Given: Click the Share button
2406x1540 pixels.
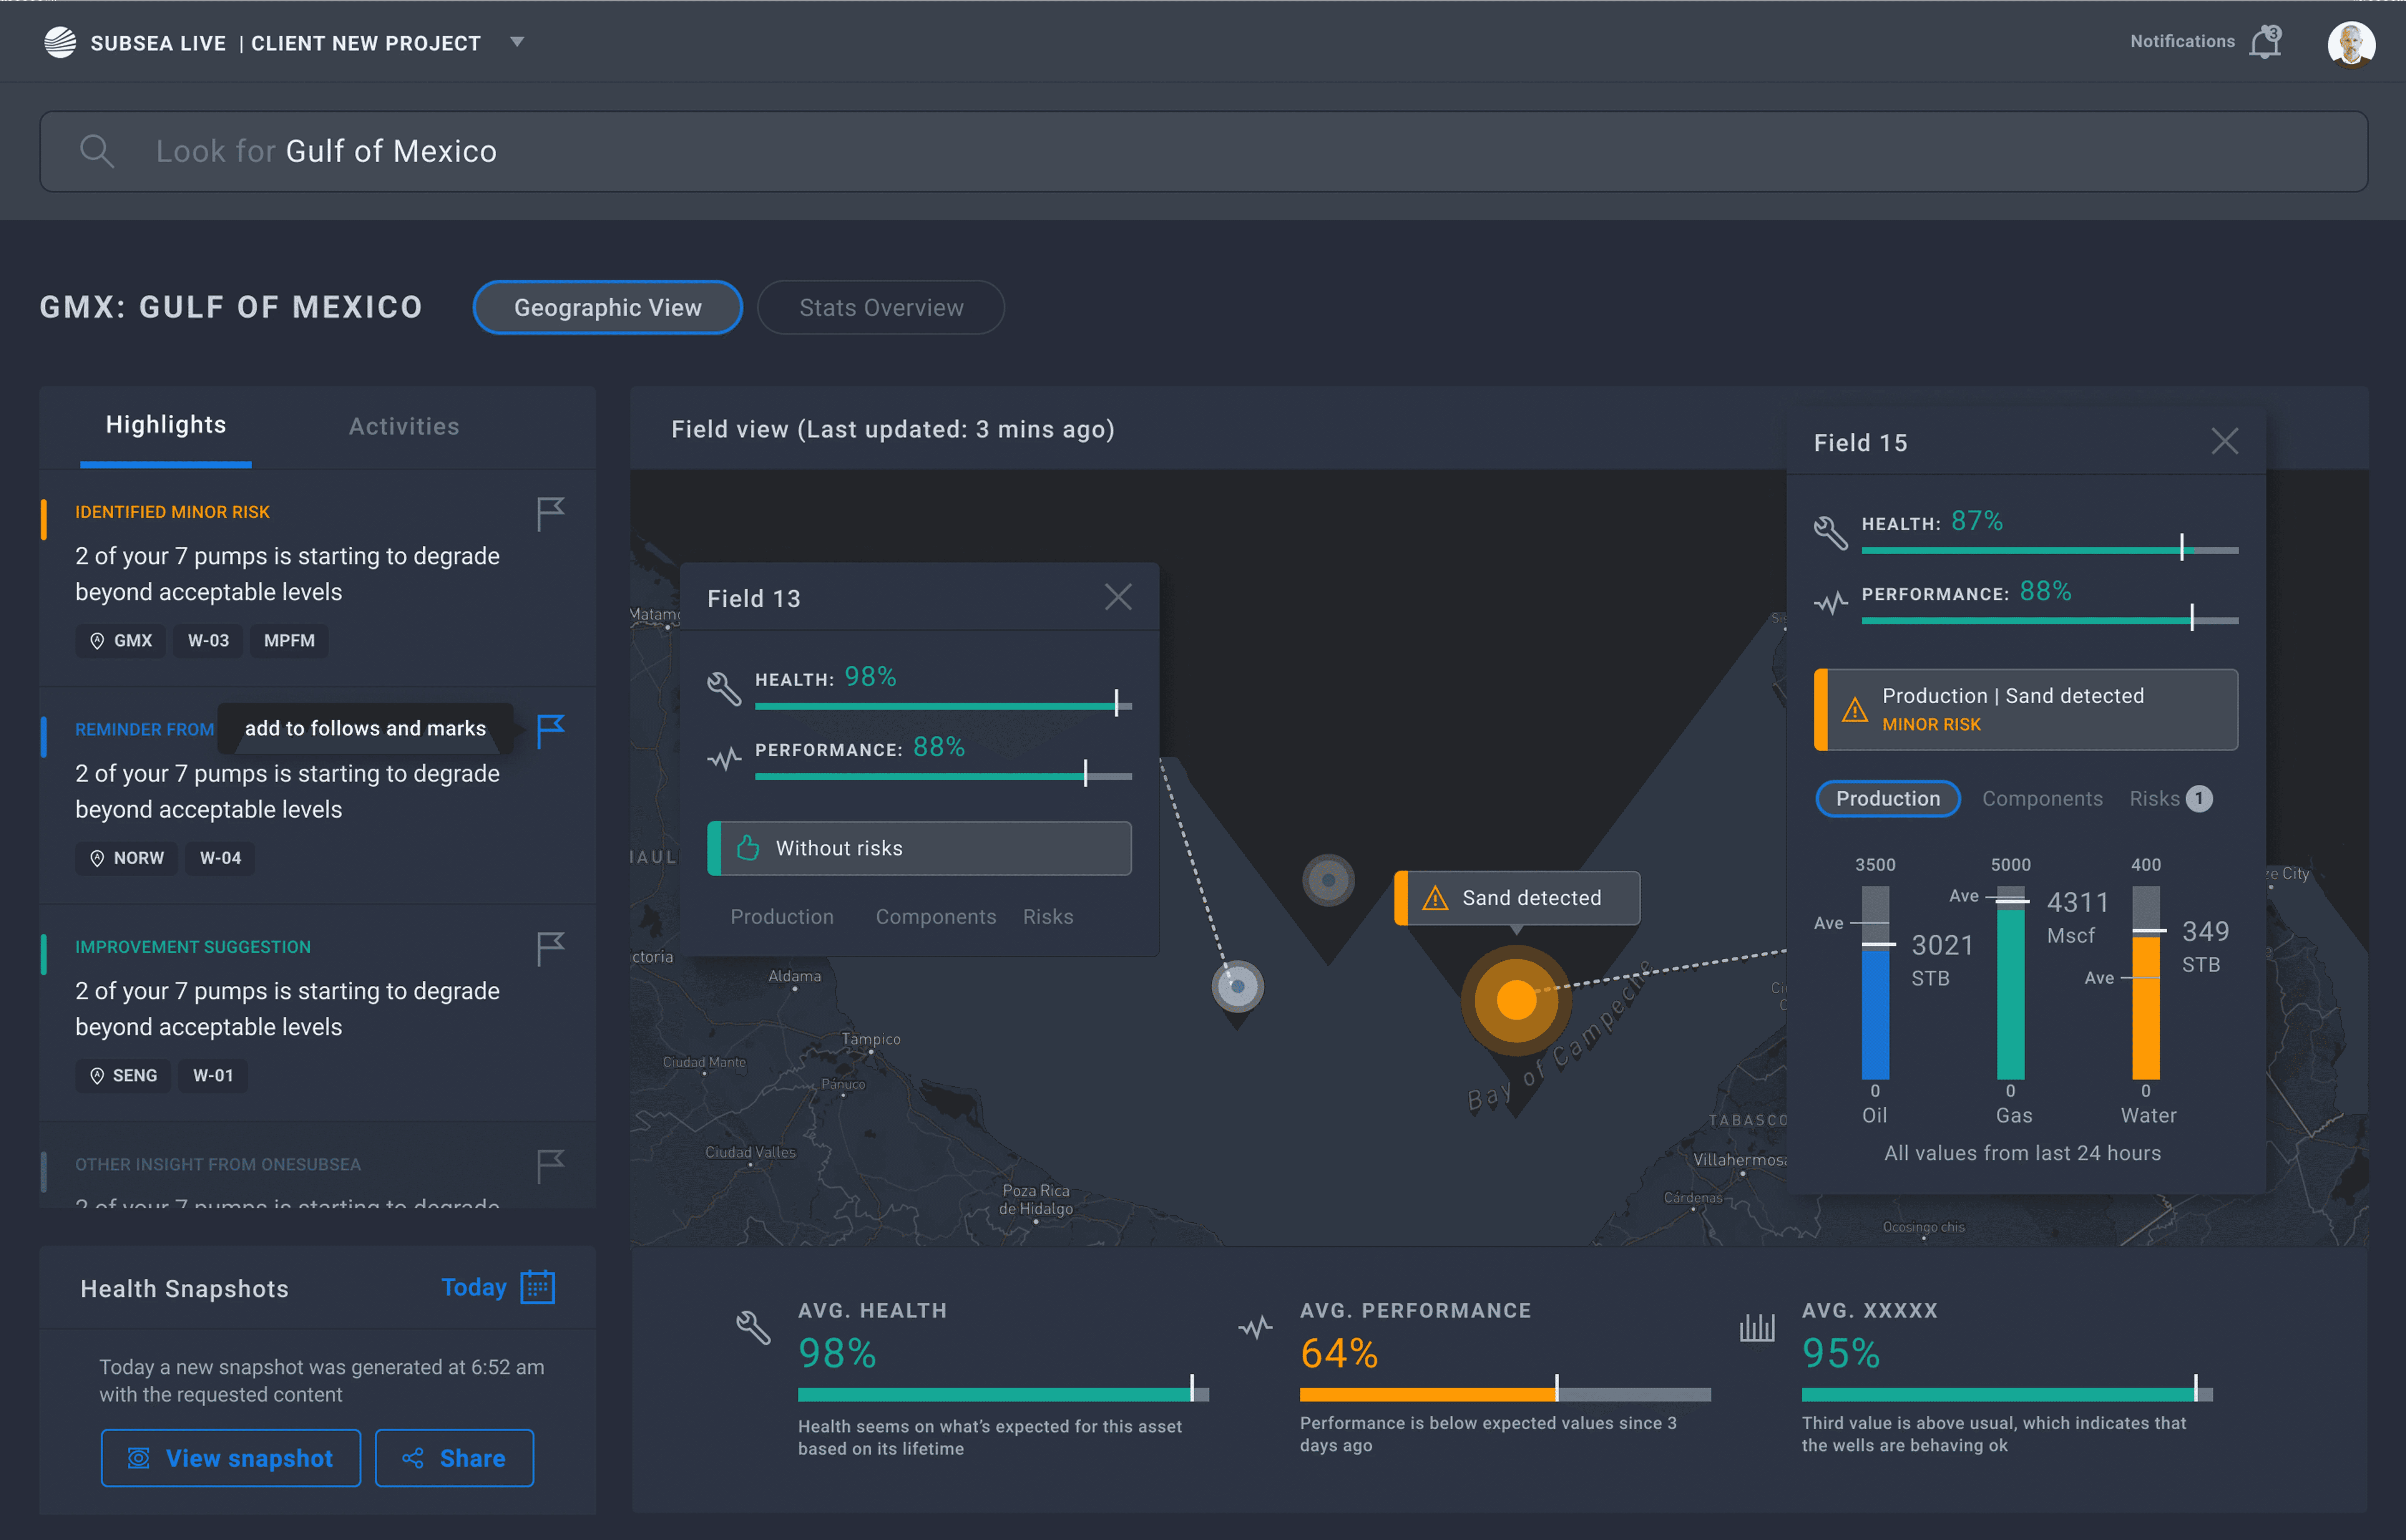Looking at the screenshot, I should (x=454, y=1458).
